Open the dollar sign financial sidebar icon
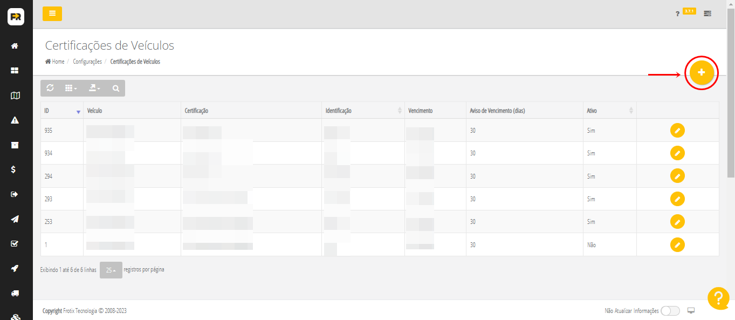Viewport: 735px width, 320px height. point(15,169)
